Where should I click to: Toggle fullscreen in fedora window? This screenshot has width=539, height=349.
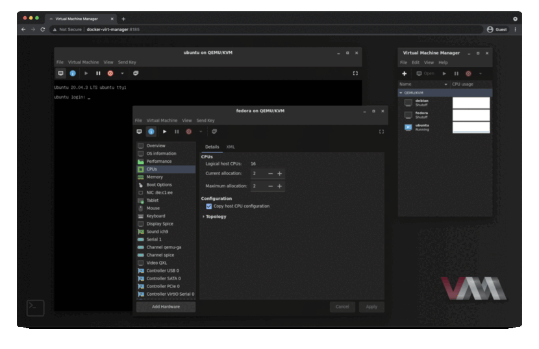(x=381, y=132)
